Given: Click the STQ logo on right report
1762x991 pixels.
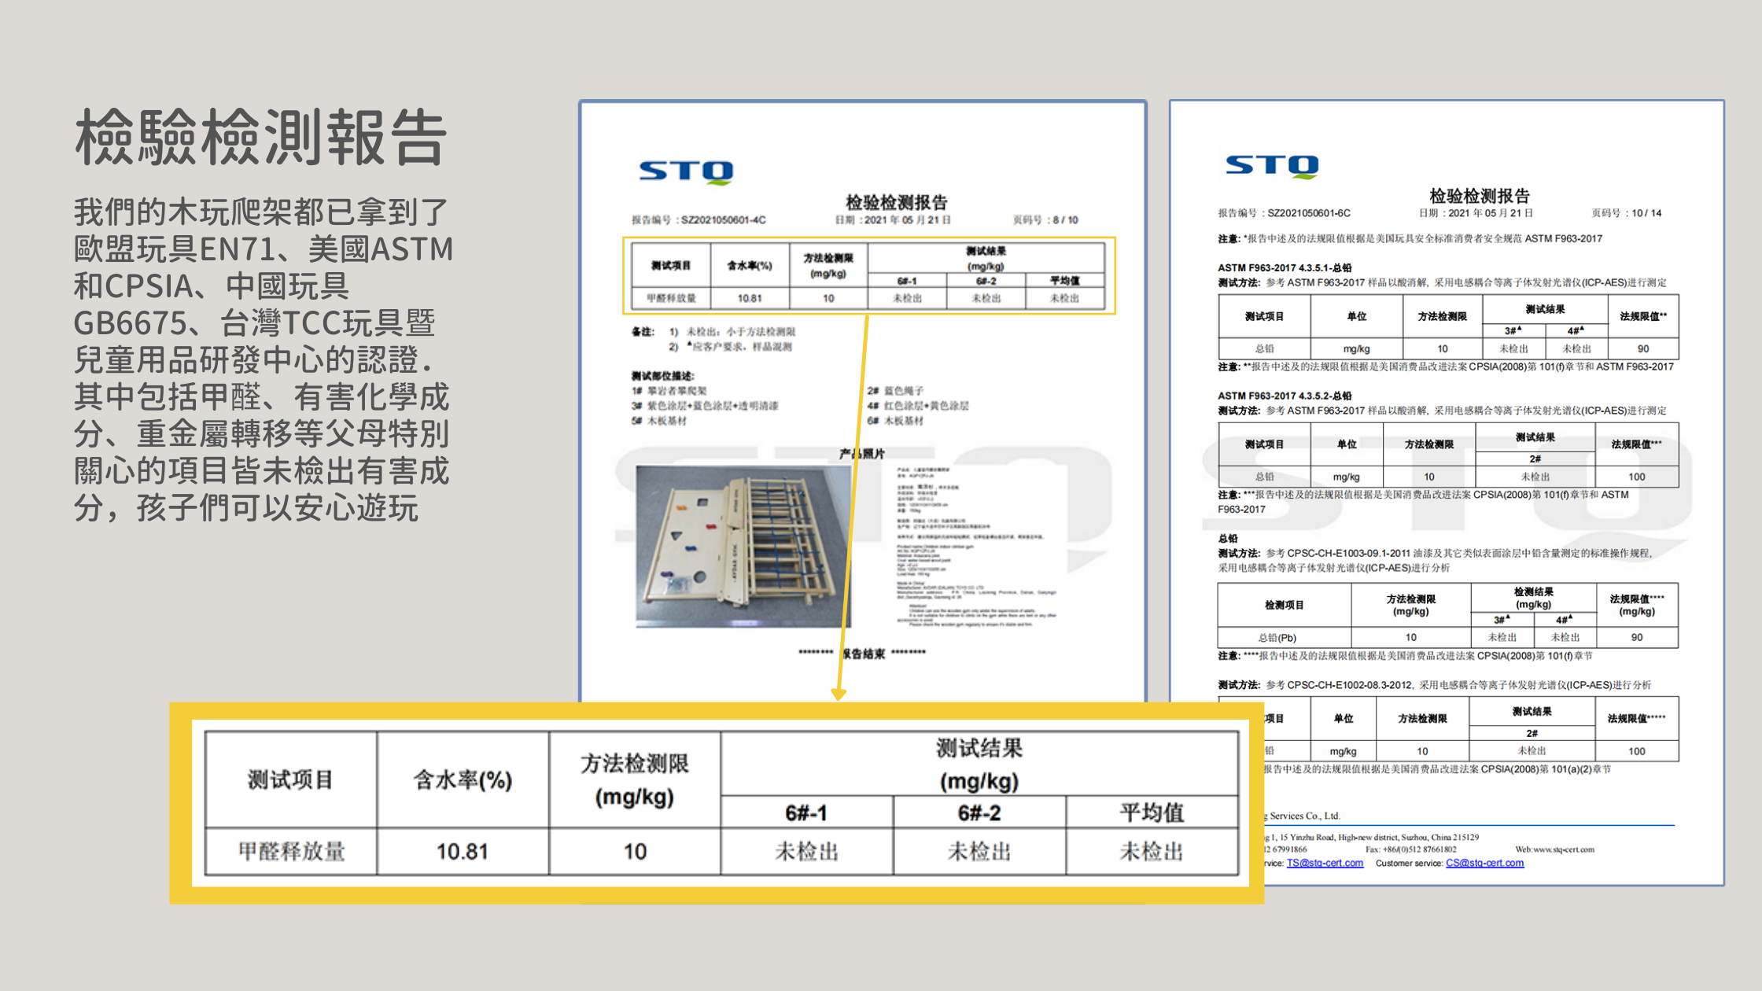Looking at the screenshot, I should 1272,165.
